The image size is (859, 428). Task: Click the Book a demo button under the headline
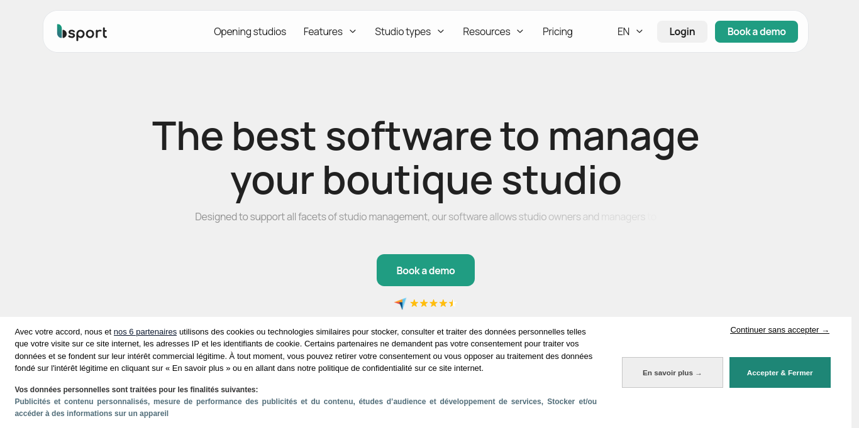(x=426, y=270)
